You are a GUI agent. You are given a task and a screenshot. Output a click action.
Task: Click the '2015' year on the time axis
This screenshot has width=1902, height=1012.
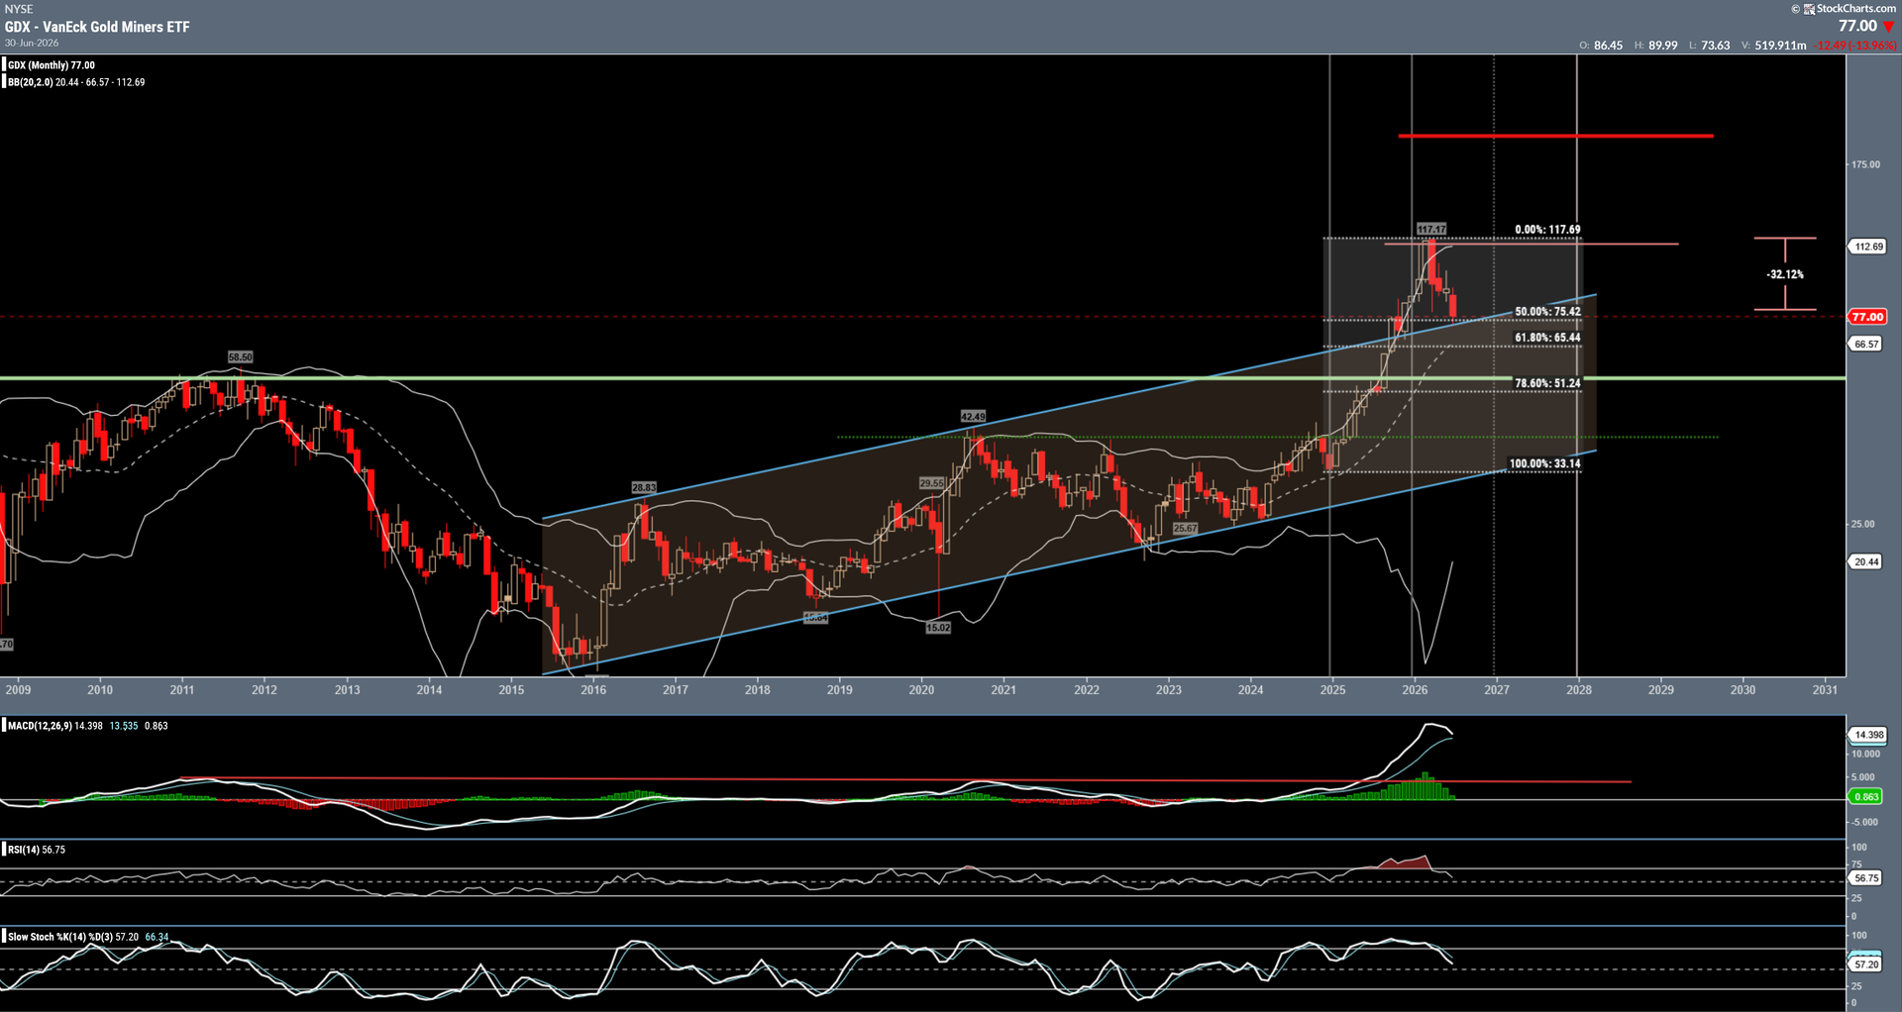(x=511, y=690)
